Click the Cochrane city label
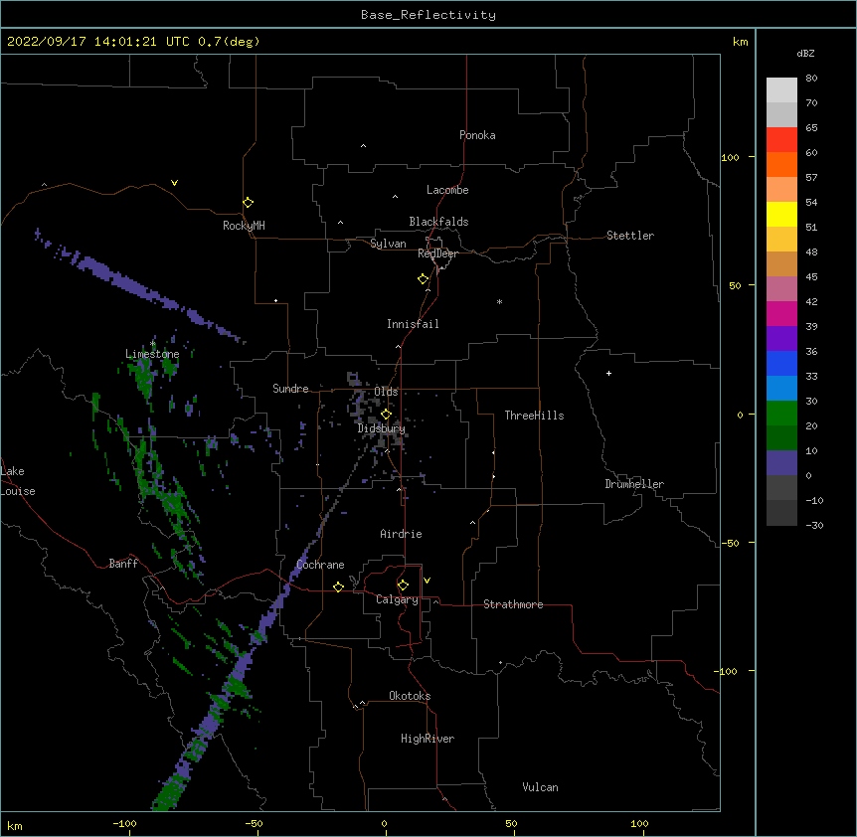Screen dimensions: 857x837 (320, 565)
